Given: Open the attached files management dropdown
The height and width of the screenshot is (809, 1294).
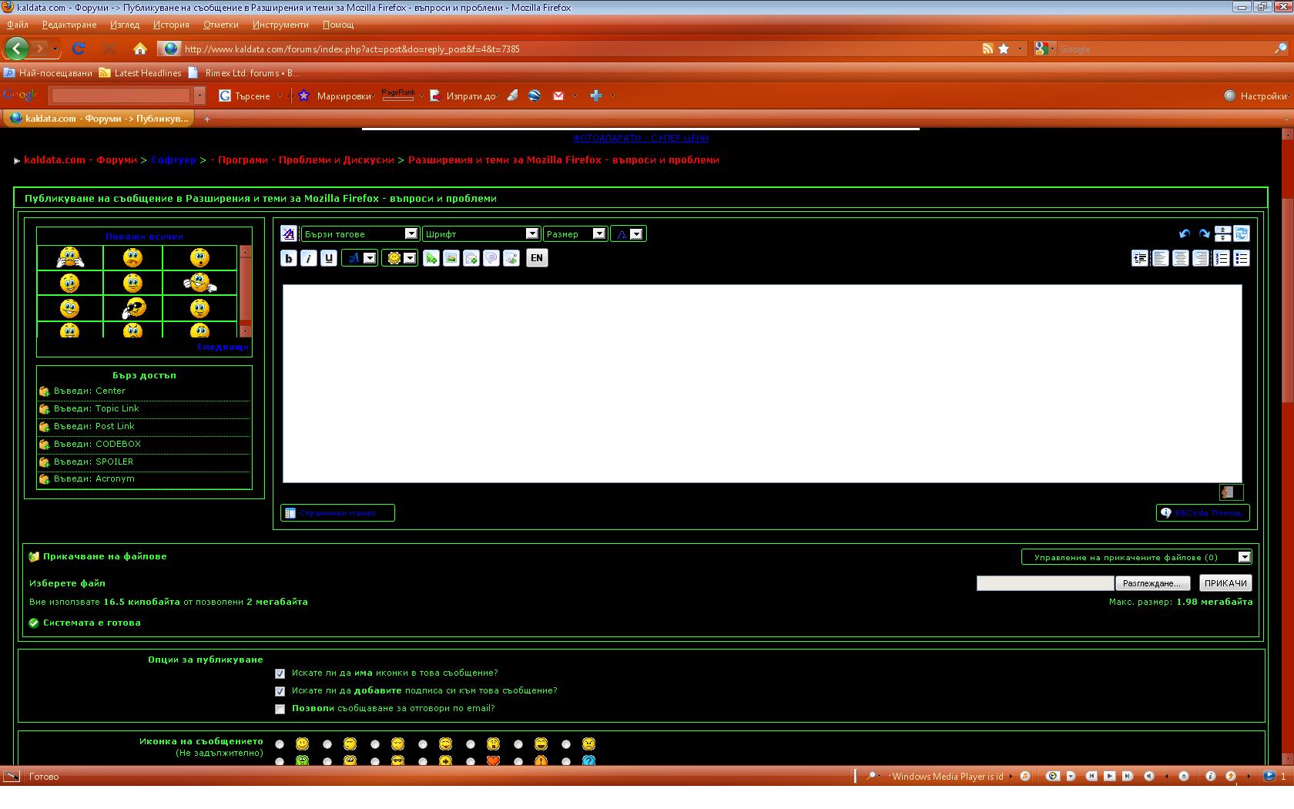Looking at the screenshot, I should 1136,557.
